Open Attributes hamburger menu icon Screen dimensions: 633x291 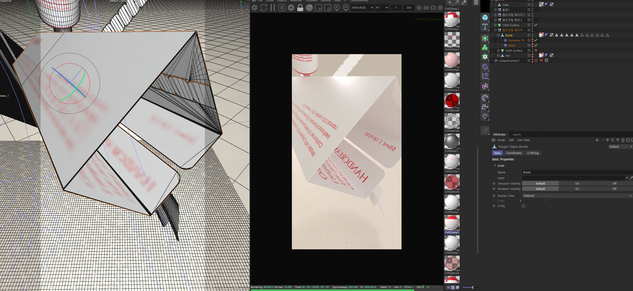click(493, 140)
